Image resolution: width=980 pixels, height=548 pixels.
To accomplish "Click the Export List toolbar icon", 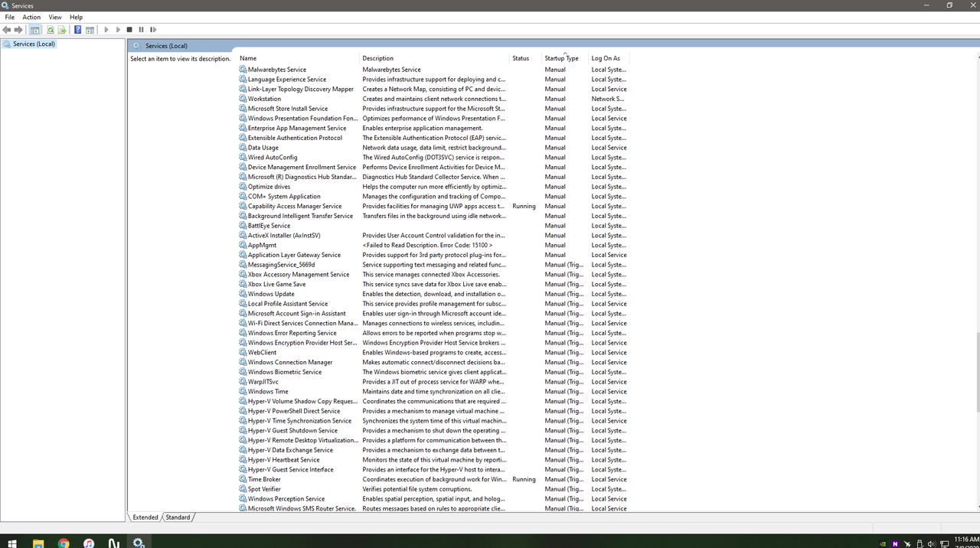I will coord(62,30).
